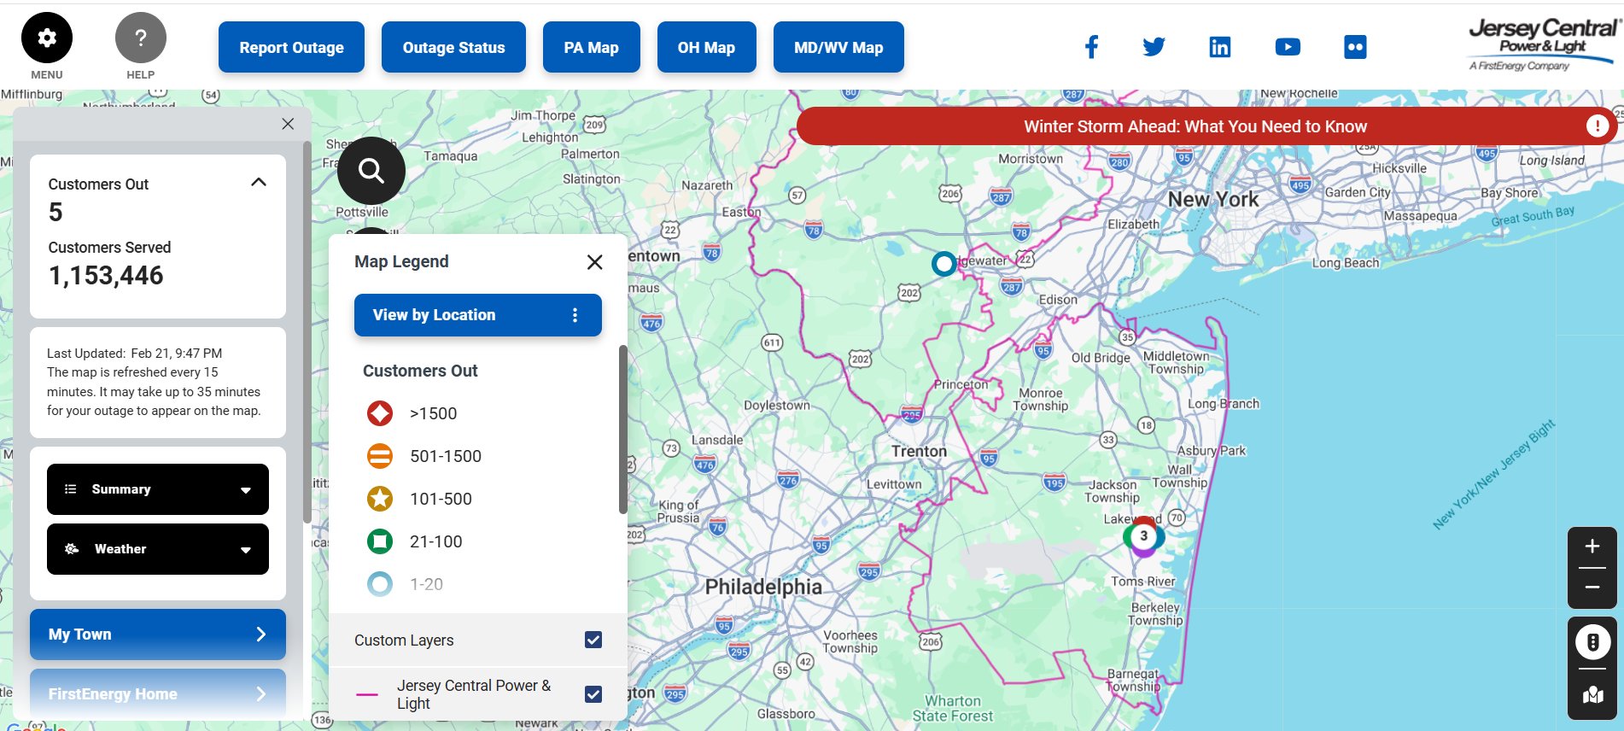1624x731 pixels.
Task: Click the Customers Out legend heading
Action: tap(420, 371)
